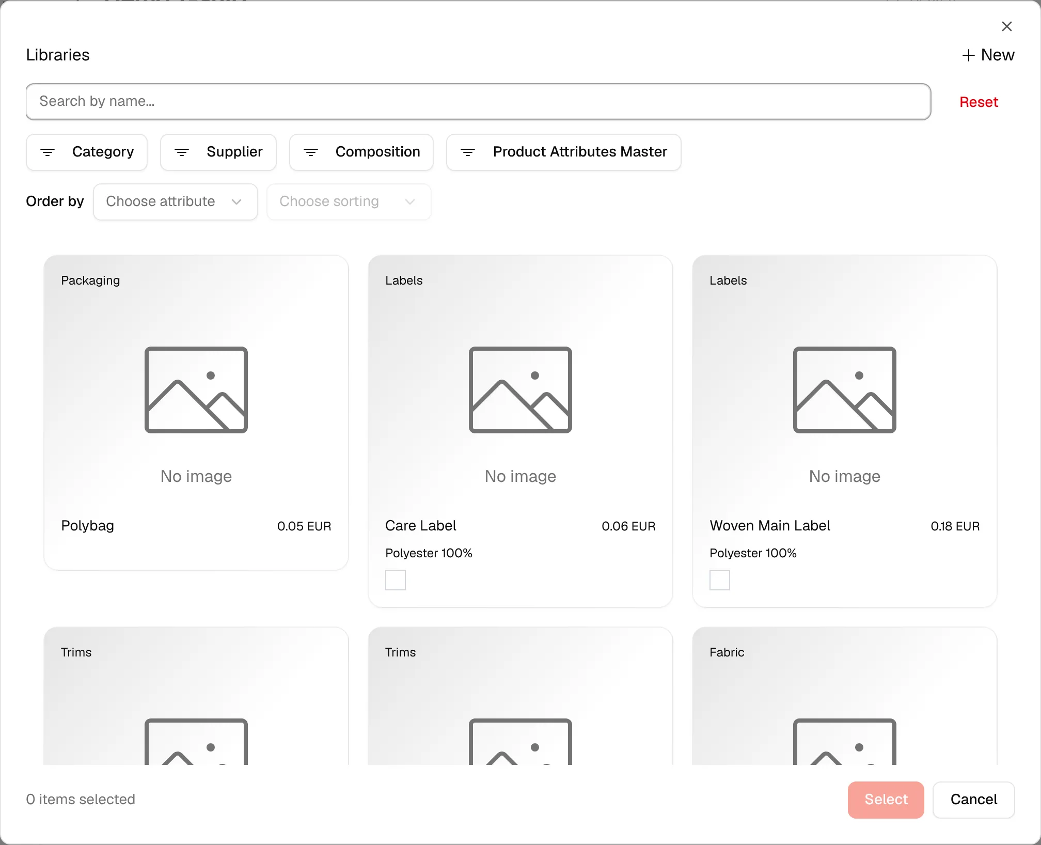Select the Polybag placeholder image icon
The width and height of the screenshot is (1041, 845).
196,390
